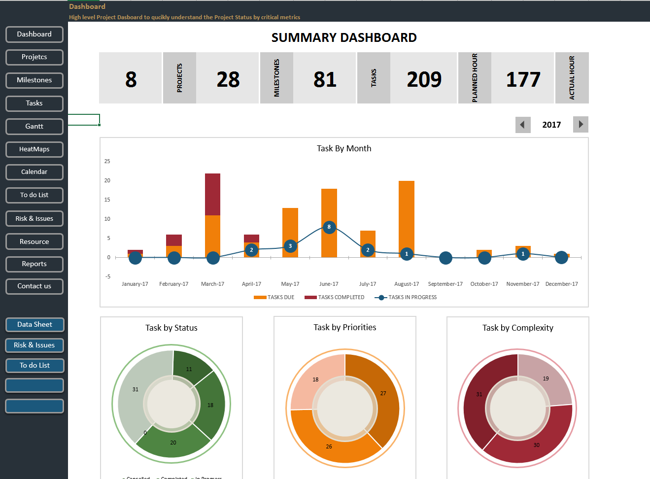Switch to the Dashboard view
The height and width of the screenshot is (479, 650).
click(x=34, y=34)
